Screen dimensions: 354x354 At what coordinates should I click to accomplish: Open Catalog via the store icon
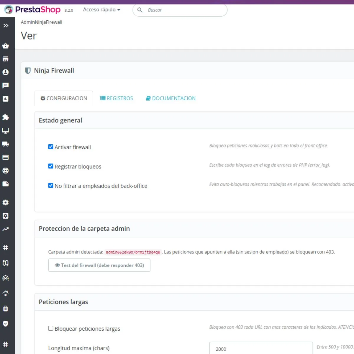click(x=6, y=59)
